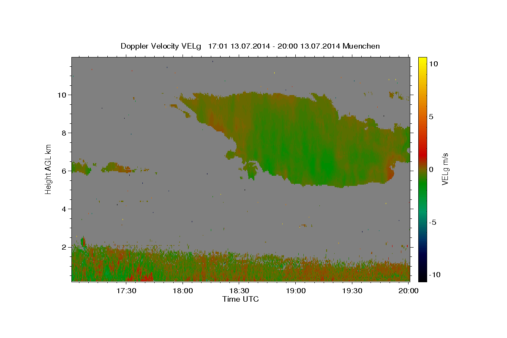This screenshot has height=338, width=507.
Task: Select the 17:30 time tick label
Action: pyautogui.click(x=126, y=291)
